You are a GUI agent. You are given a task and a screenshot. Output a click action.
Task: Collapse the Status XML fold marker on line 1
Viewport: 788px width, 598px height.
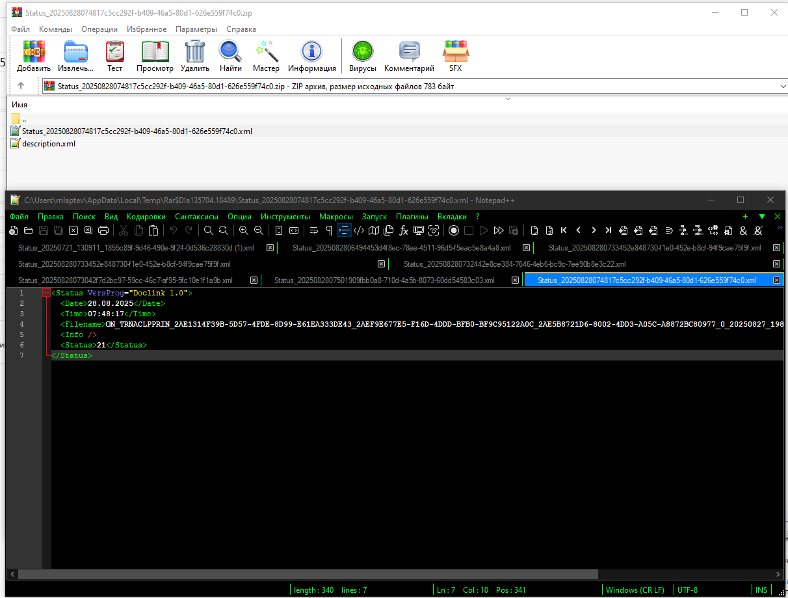pyautogui.click(x=46, y=293)
